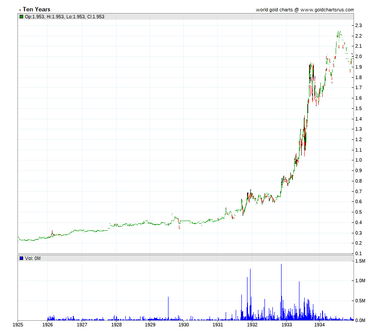Click the 2.2 price axis label
Viewport: 371px width, 336px height.
[358, 36]
